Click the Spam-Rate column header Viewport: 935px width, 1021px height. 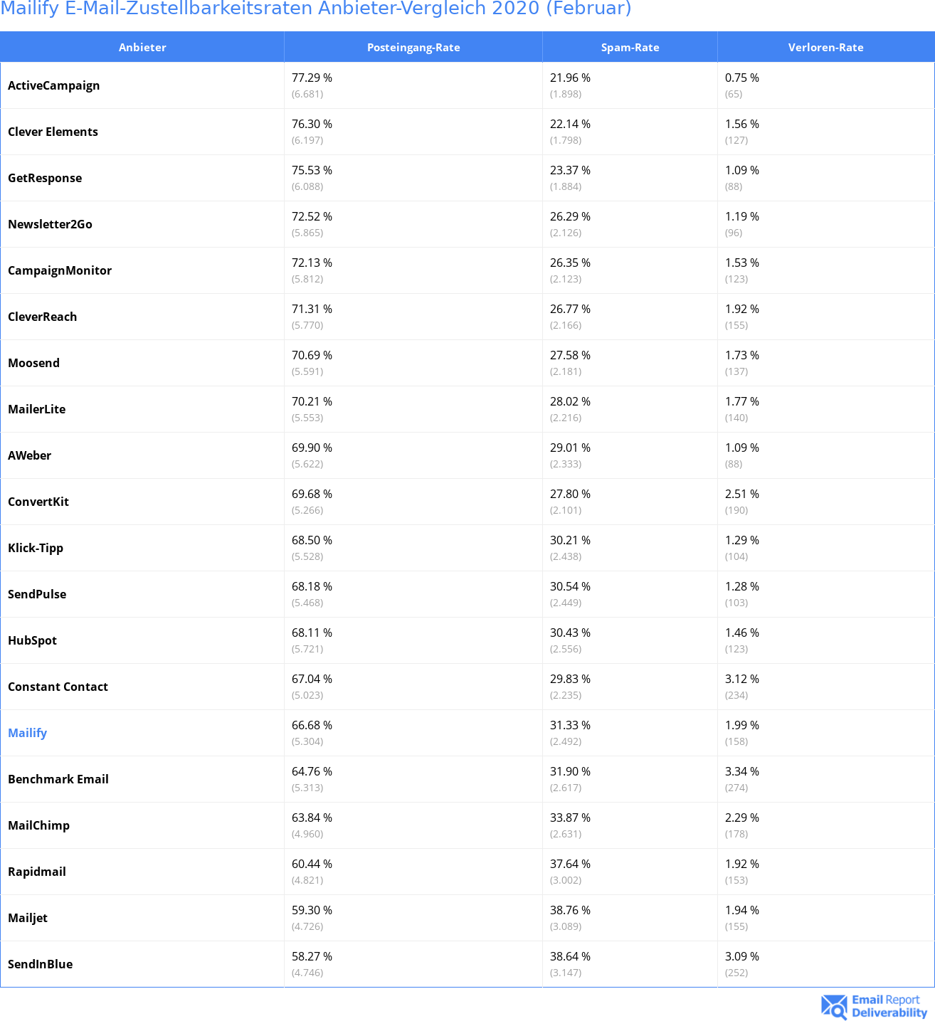(x=630, y=47)
